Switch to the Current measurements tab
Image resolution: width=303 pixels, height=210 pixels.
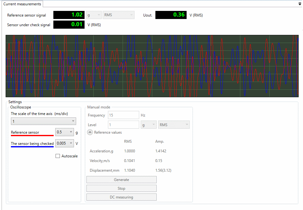[x=22, y=4]
